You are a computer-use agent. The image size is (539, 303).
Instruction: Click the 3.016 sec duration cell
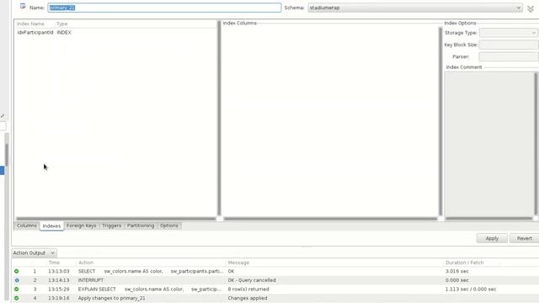pyautogui.click(x=456, y=271)
